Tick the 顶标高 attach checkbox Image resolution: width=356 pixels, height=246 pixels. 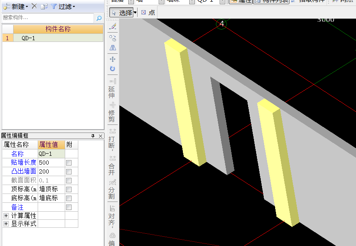click(69, 189)
